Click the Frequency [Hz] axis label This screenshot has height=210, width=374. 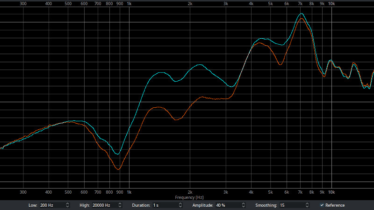click(x=189, y=197)
